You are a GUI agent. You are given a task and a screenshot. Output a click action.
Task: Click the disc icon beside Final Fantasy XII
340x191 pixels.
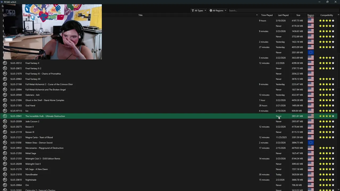(x=5, y=79)
